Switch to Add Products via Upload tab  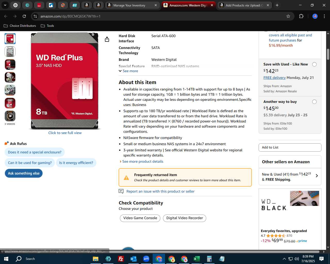tap(244, 5)
